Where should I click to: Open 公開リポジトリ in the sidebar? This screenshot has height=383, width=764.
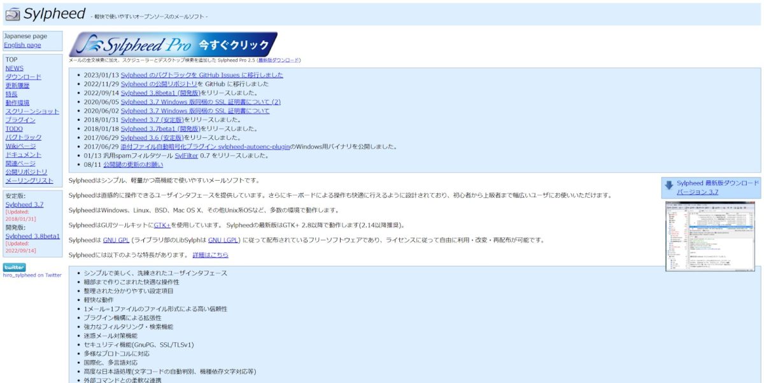coord(26,172)
